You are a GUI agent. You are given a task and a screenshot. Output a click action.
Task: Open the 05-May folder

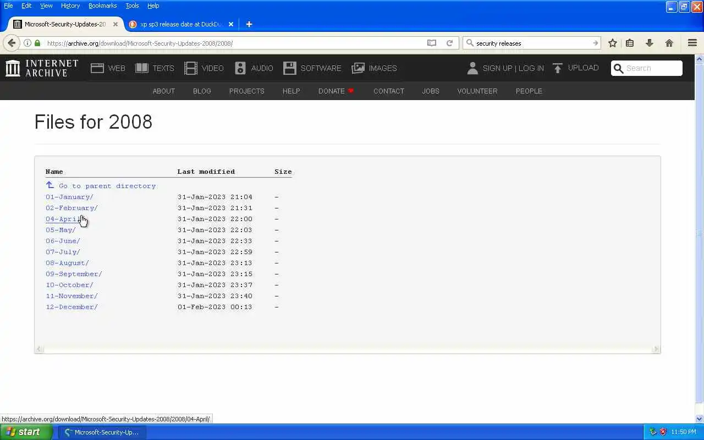(61, 230)
